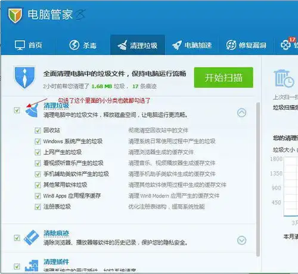Click the puzzle icon beside 清理插件
This screenshot has height=274, width=298.
coord(32,266)
